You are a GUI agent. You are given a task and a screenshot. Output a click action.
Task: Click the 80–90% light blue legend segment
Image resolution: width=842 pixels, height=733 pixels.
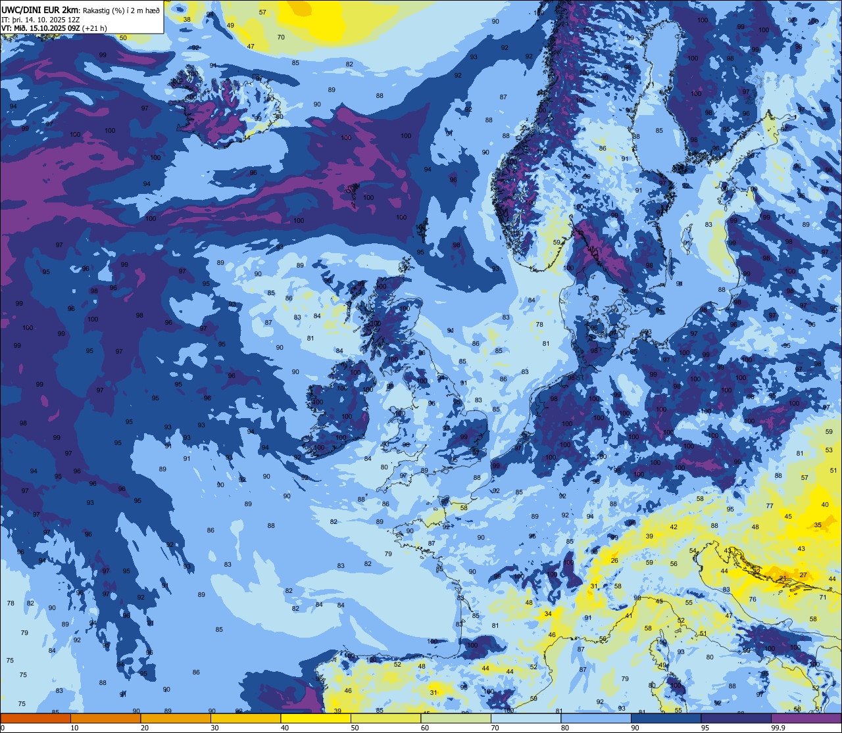(596, 719)
